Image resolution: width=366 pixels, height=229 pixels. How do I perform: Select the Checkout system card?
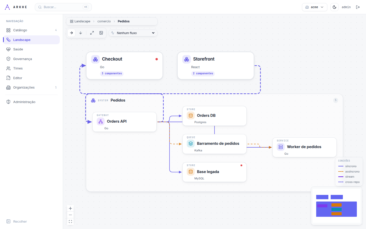[x=125, y=66]
